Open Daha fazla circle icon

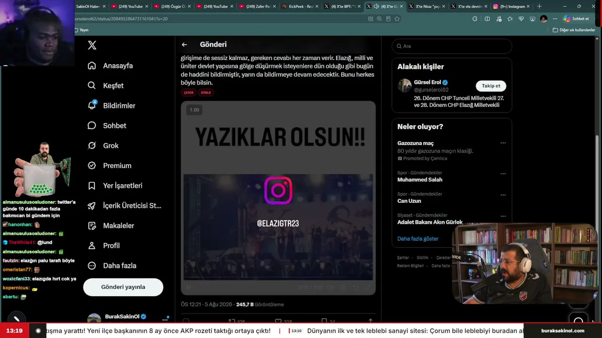tap(92, 266)
